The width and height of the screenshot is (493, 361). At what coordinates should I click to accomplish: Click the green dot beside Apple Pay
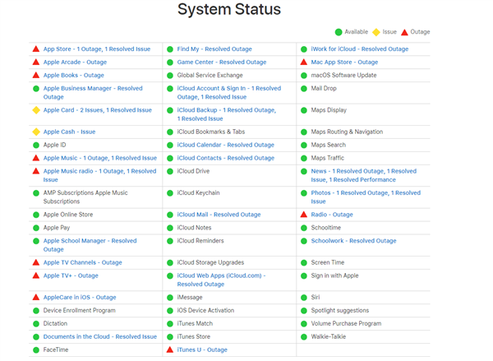click(36, 228)
